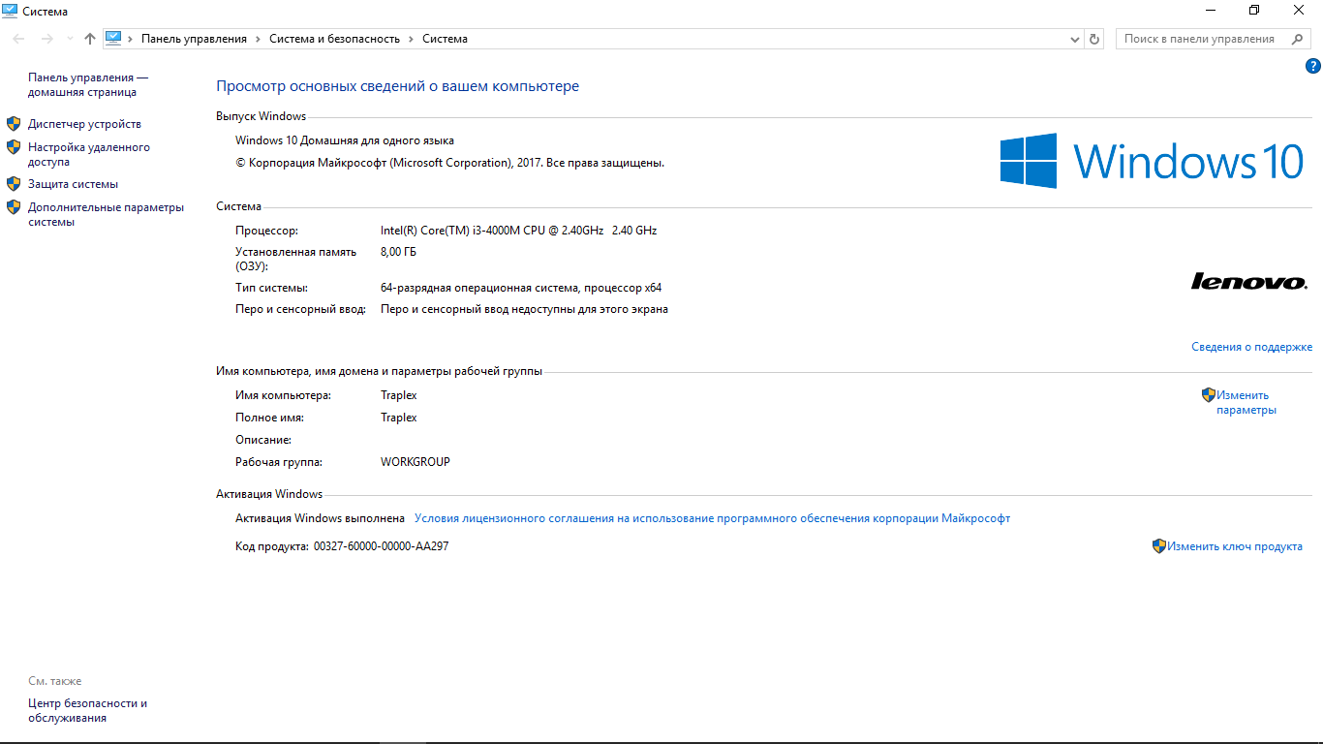Click Изменить параметры link

coord(1246,402)
